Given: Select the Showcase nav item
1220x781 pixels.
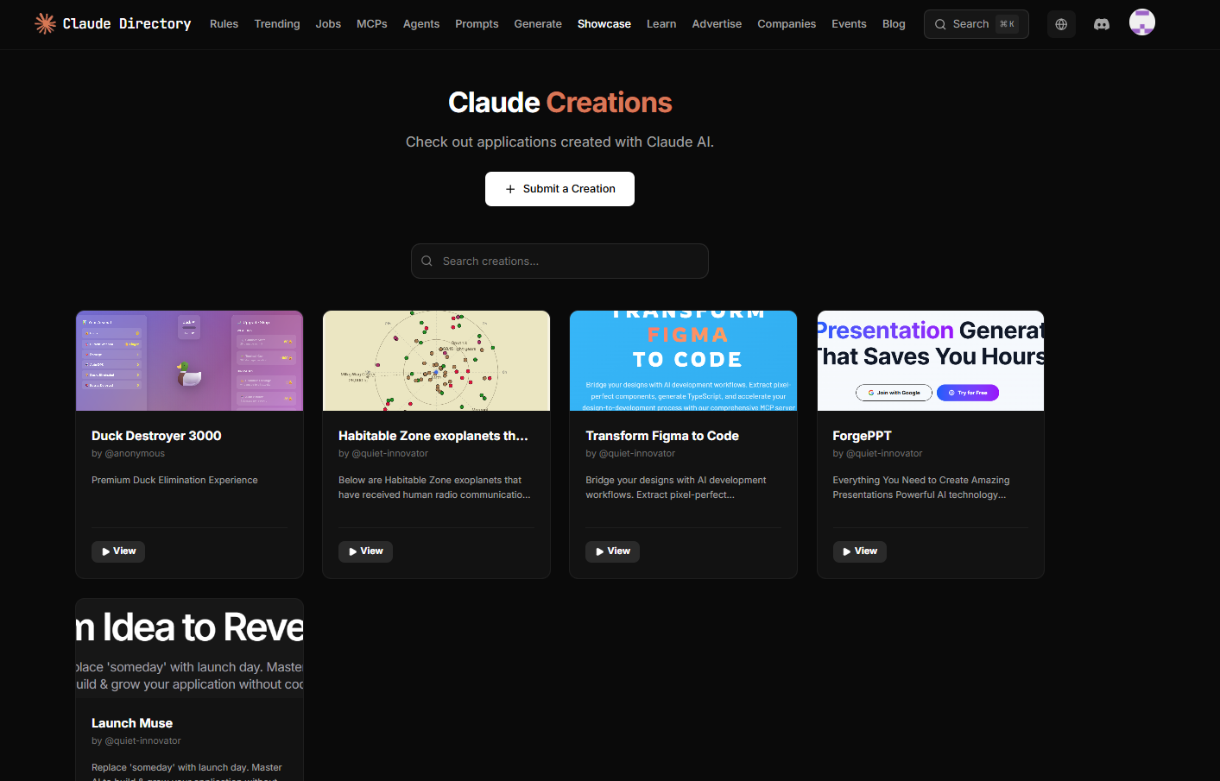Looking at the screenshot, I should click(x=604, y=24).
